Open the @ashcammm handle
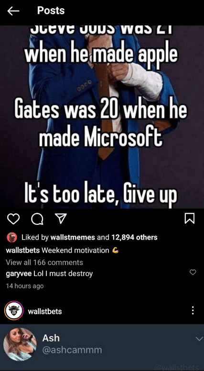 (x=72, y=350)
